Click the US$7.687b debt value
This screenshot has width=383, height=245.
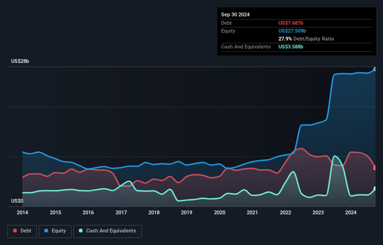click(x=291, y=23)
